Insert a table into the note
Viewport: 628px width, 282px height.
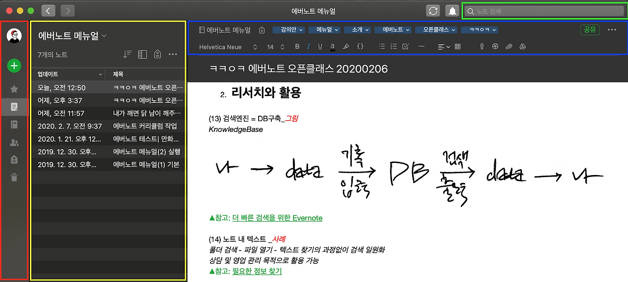[458, 47]
